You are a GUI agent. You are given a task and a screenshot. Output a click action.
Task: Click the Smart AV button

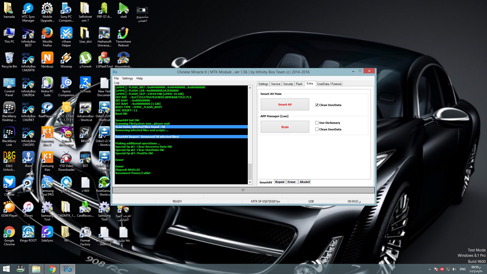[x=285, y=104]
